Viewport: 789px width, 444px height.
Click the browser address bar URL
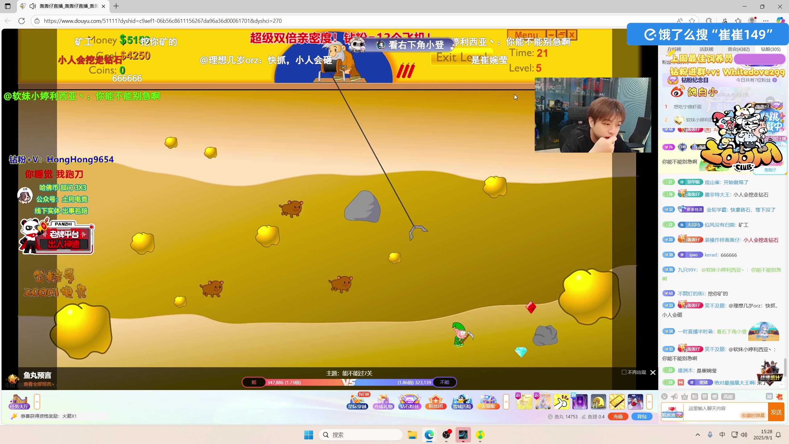coord(163,21)
